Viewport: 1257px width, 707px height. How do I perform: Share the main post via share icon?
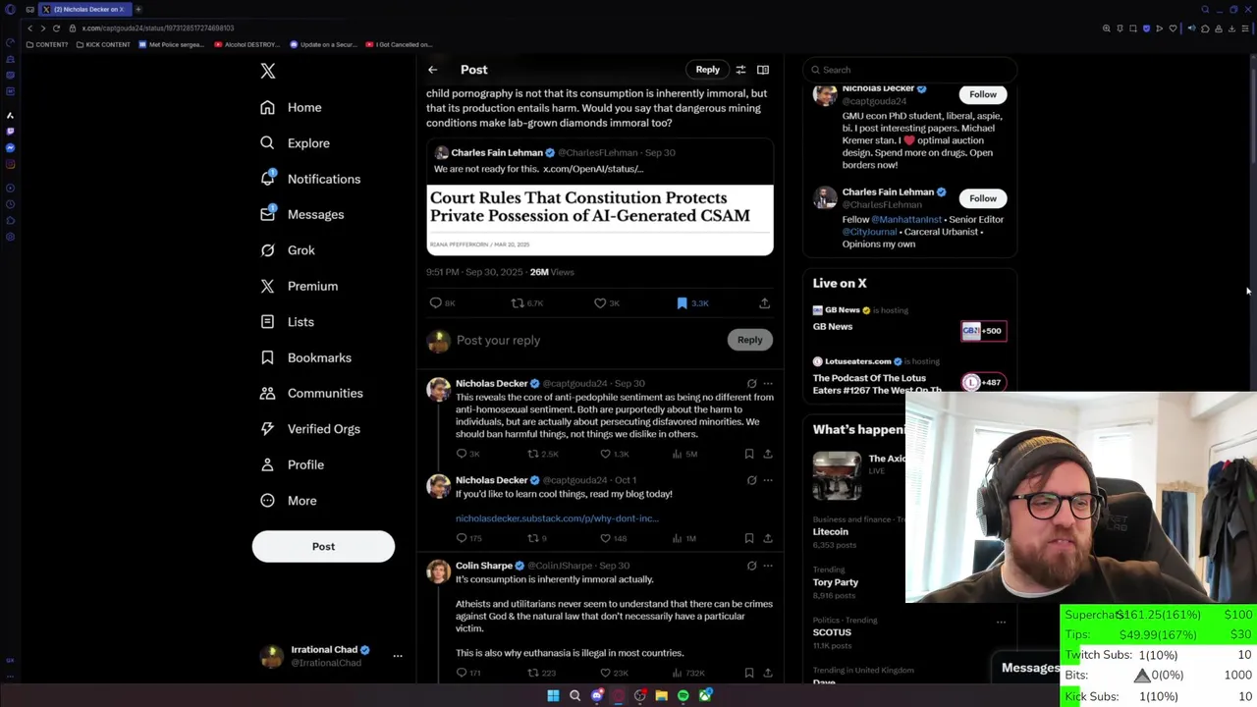coord(764,303)
